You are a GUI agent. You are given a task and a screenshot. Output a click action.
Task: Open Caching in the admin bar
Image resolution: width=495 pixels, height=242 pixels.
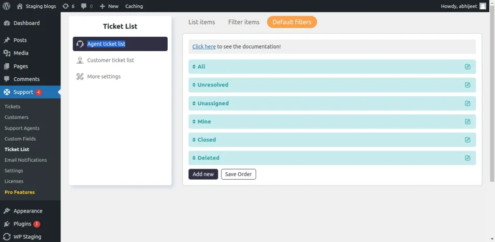[134, 6]
